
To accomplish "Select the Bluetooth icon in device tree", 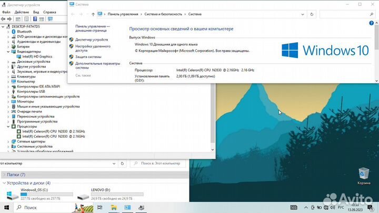I will coord(14,32).
